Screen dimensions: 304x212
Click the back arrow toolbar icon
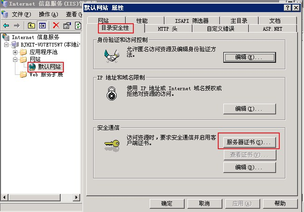coord(6,26)
